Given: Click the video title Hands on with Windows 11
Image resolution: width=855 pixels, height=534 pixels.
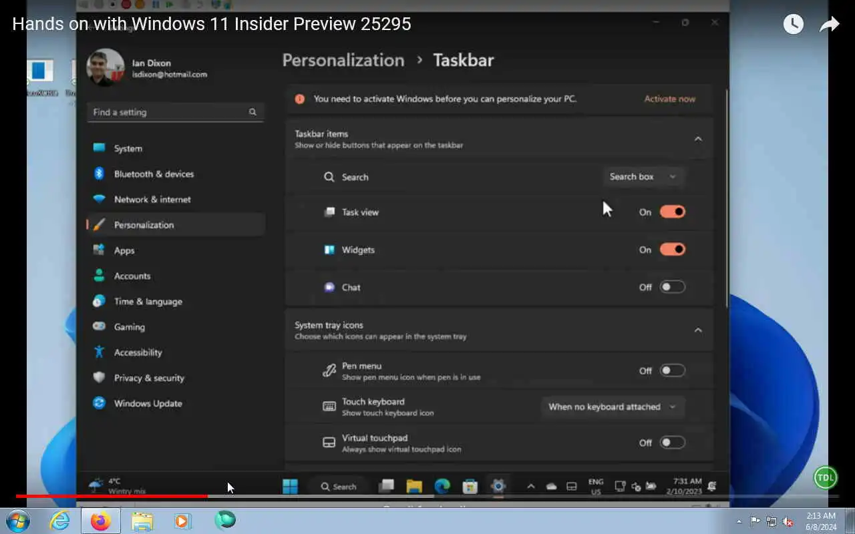Looking at the screenshot, I should (x=212, y=24).
